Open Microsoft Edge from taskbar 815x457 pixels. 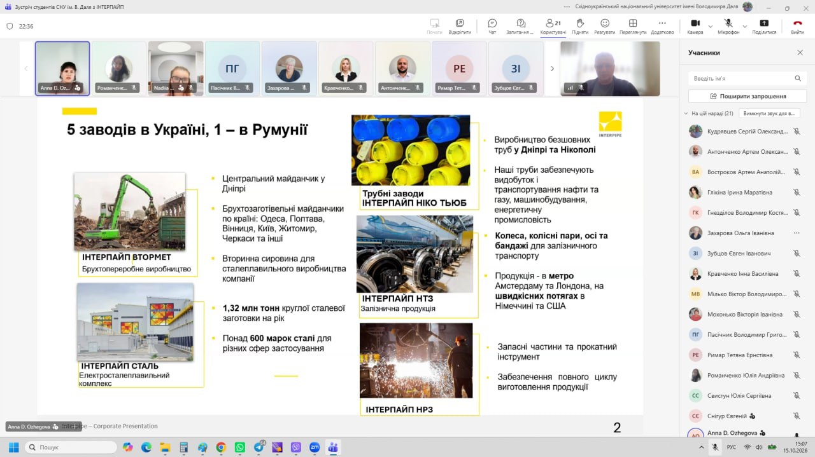(146, 447)
